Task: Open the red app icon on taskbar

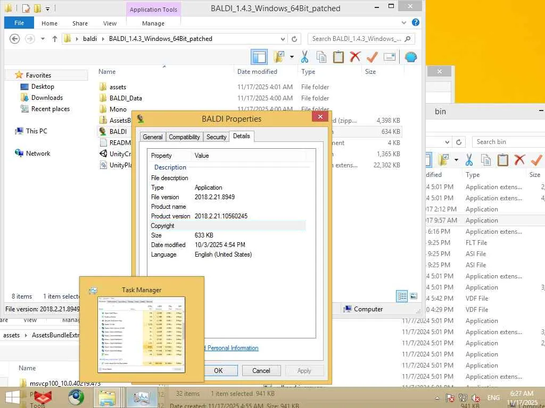Action: (x=44, y=397)
